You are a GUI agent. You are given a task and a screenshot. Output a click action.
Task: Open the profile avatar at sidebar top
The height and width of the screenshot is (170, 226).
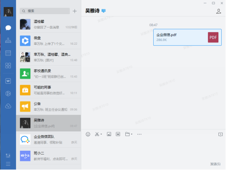9,12
